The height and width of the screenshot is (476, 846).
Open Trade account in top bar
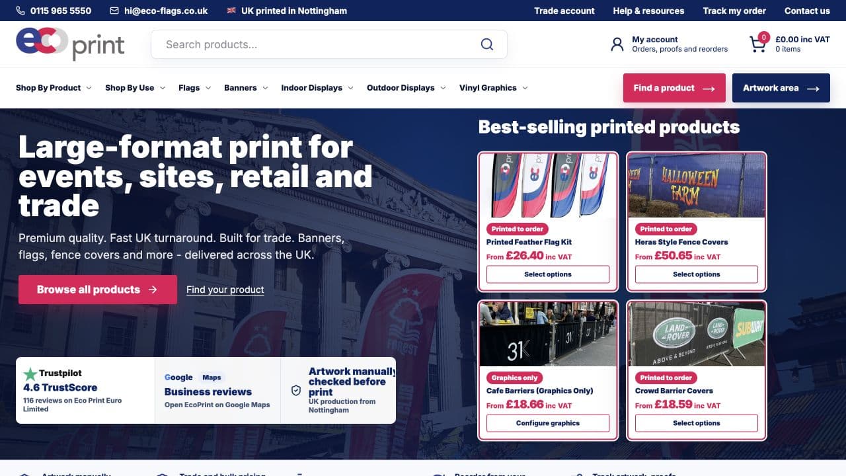564,11
